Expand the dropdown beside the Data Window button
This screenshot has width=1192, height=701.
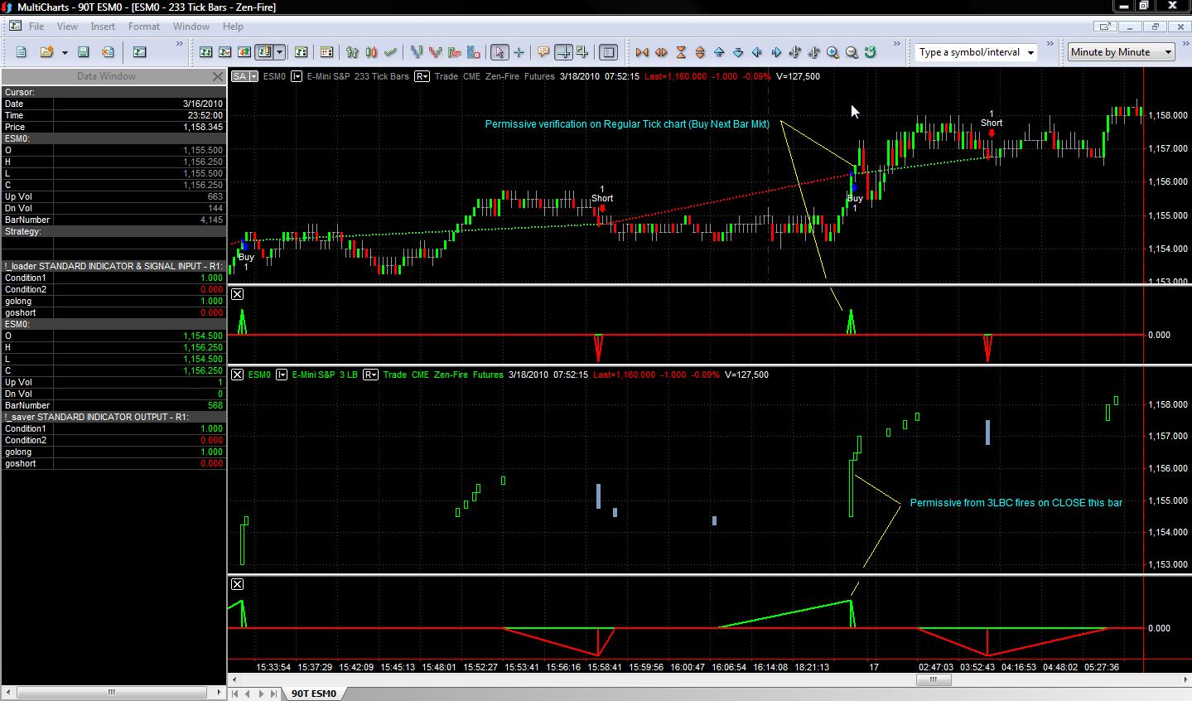[280, 52]
